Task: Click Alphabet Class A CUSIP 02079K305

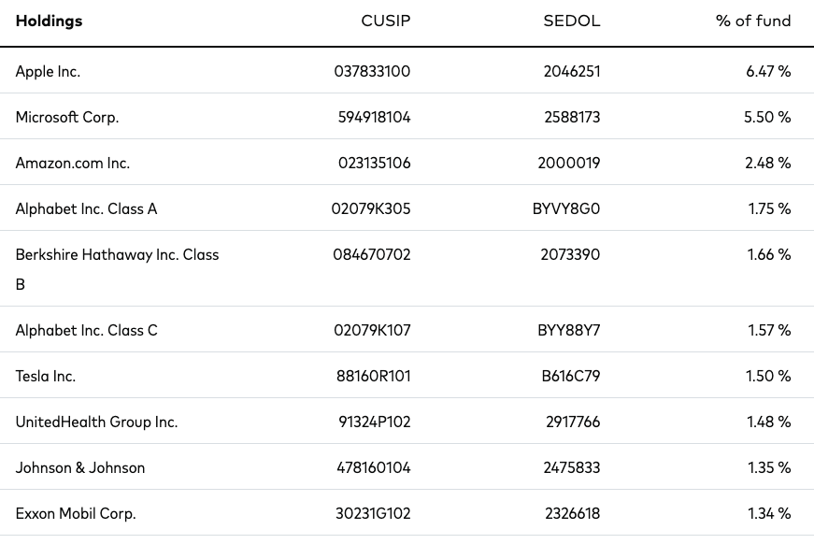Action: [371, 208]
